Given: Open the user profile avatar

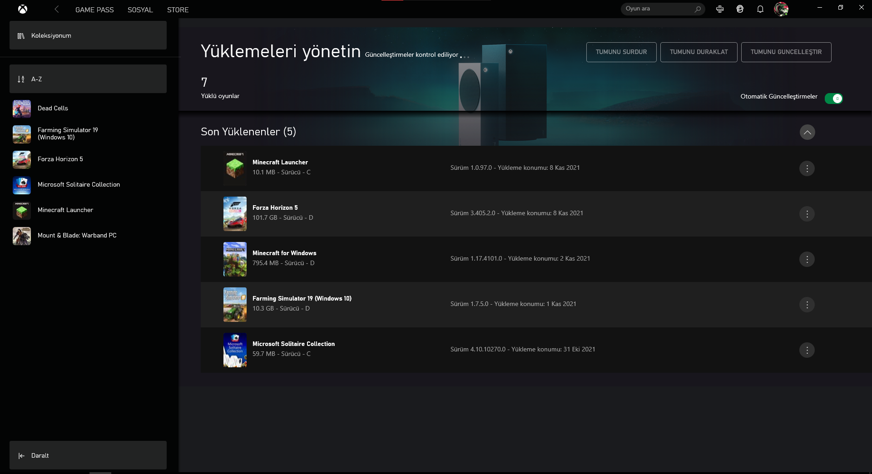Looking at the screenshot, I should [781, 9].
